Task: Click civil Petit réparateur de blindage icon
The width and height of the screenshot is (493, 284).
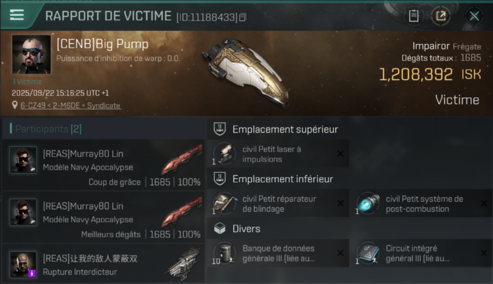Action: tap(225, 203)
